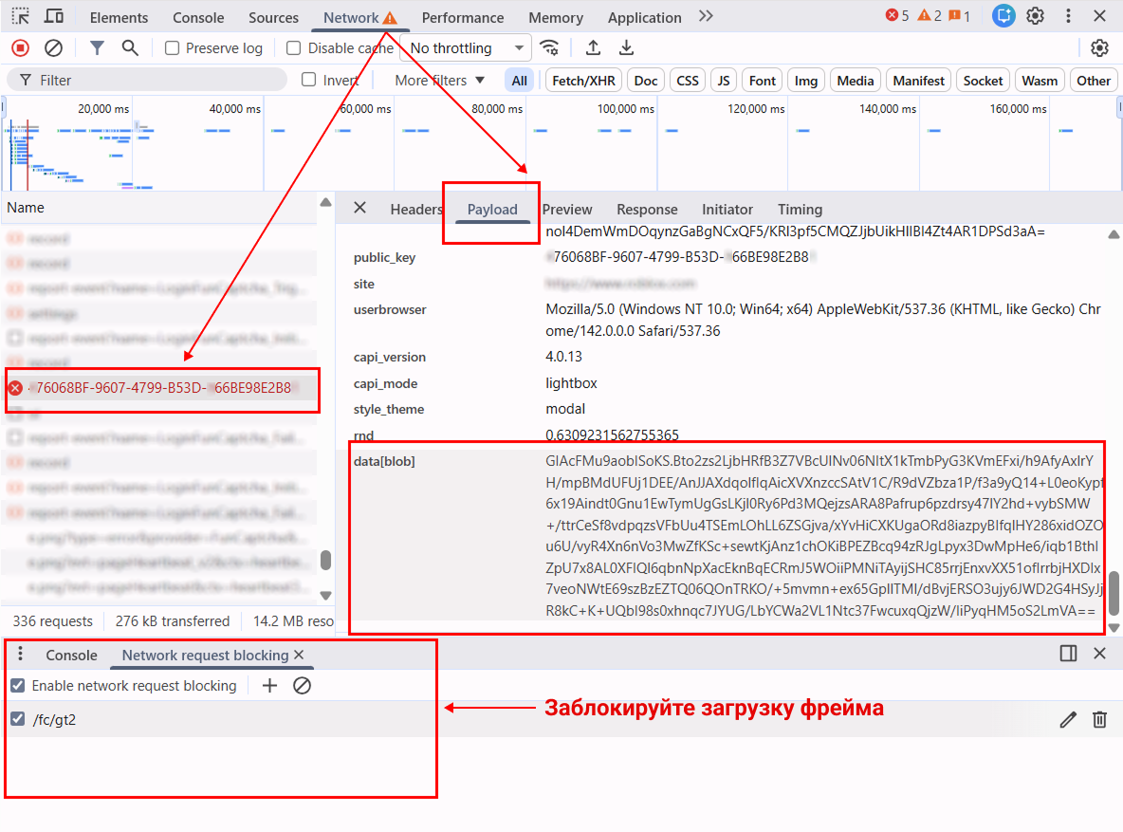Click the import HAR upload icon
This screenshot has width=1123, height=832.
pos(593,48)
